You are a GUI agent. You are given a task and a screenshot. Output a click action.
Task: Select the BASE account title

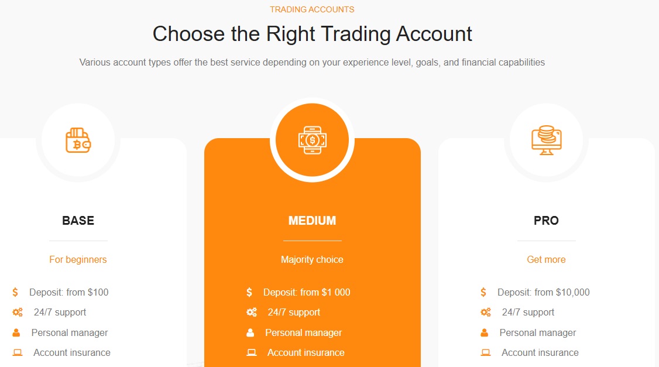click(78, 221)
